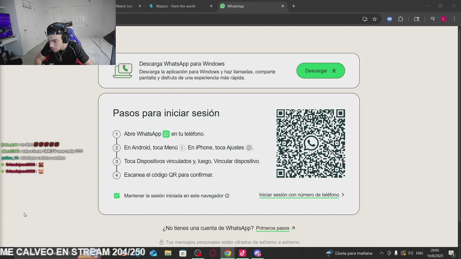
Task: Click Tus mensajes personales están cifrados text
Action: (232, 242)
